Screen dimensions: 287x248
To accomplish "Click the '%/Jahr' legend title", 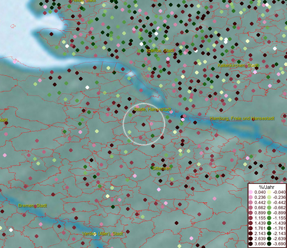I will point(267,187).
